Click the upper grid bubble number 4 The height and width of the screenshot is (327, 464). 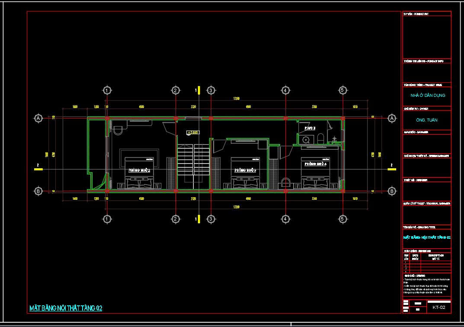tap(285, 90)
